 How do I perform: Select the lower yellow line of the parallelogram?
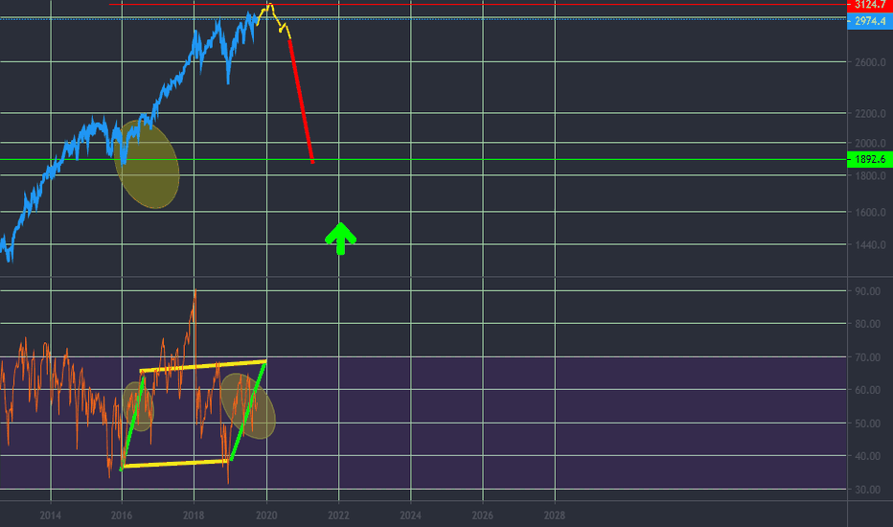click(175, 464)
